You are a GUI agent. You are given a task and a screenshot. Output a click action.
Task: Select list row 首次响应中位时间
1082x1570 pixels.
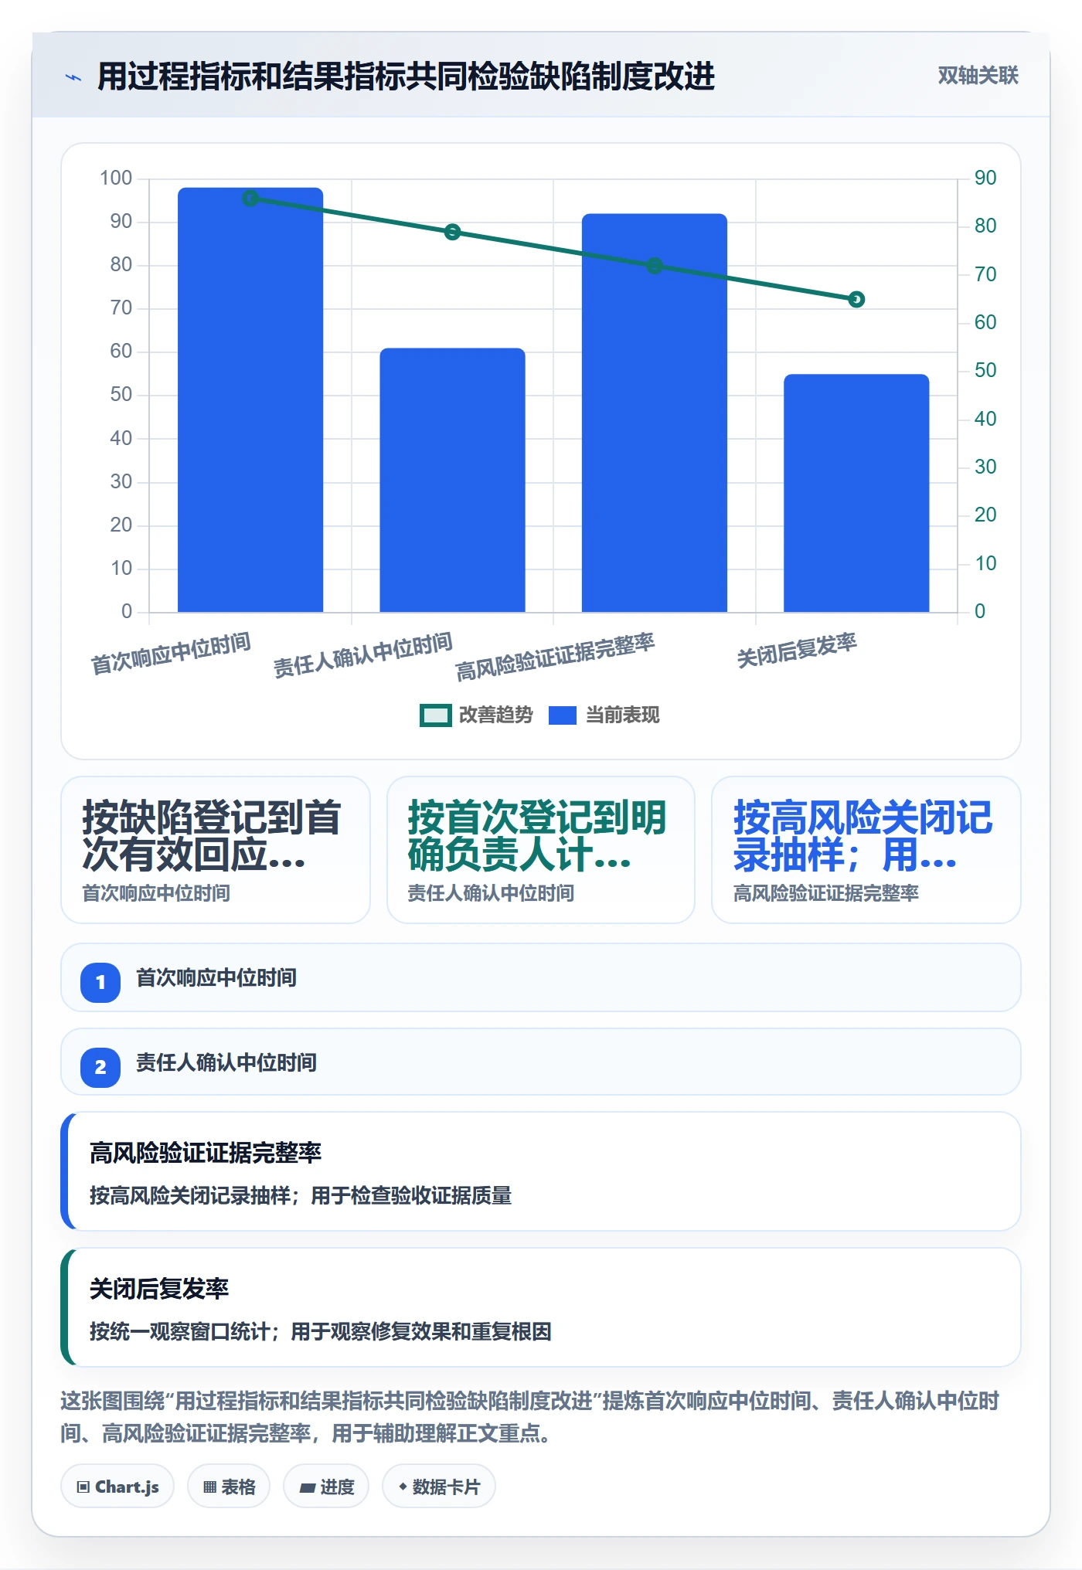(541, 977)
